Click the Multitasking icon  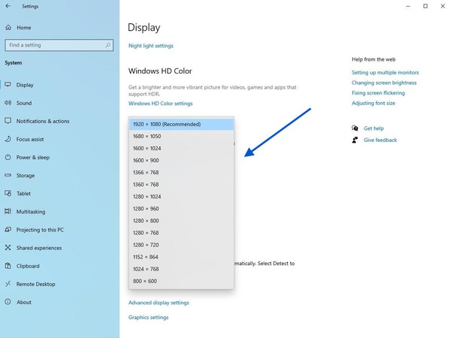8,211
